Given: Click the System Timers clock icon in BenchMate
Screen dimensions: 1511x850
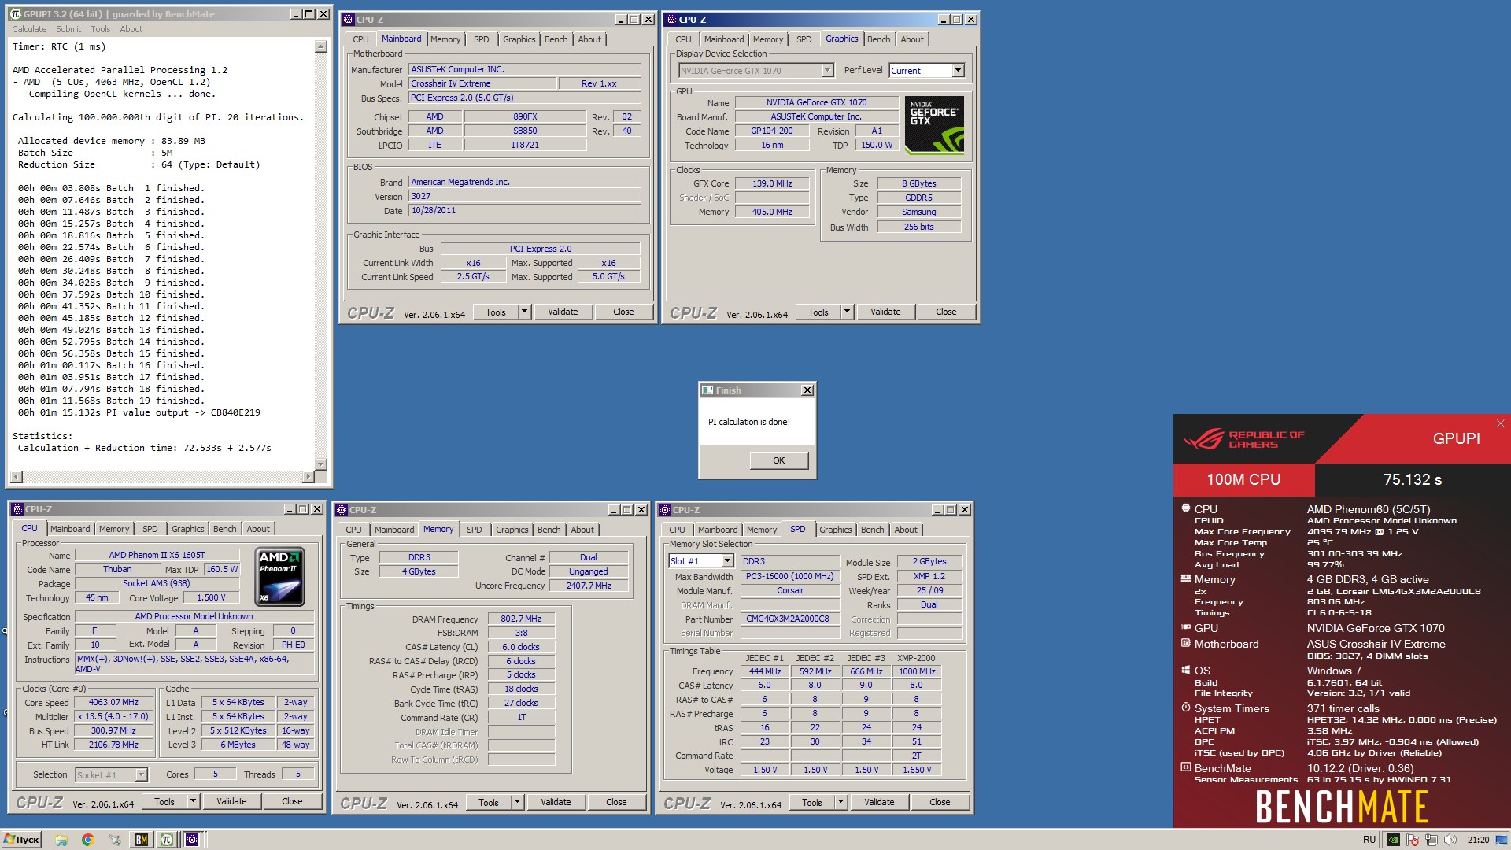Looking at the screenshot, I should pos(1185,708).
